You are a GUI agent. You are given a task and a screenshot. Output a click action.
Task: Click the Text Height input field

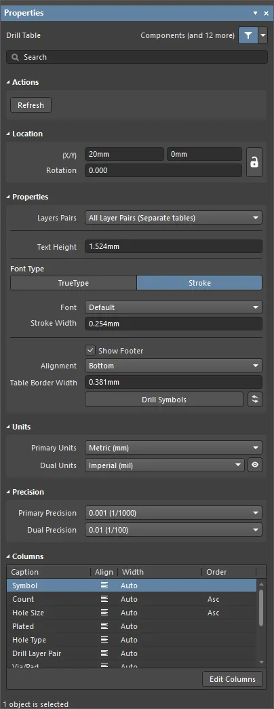tap(174, 246)
